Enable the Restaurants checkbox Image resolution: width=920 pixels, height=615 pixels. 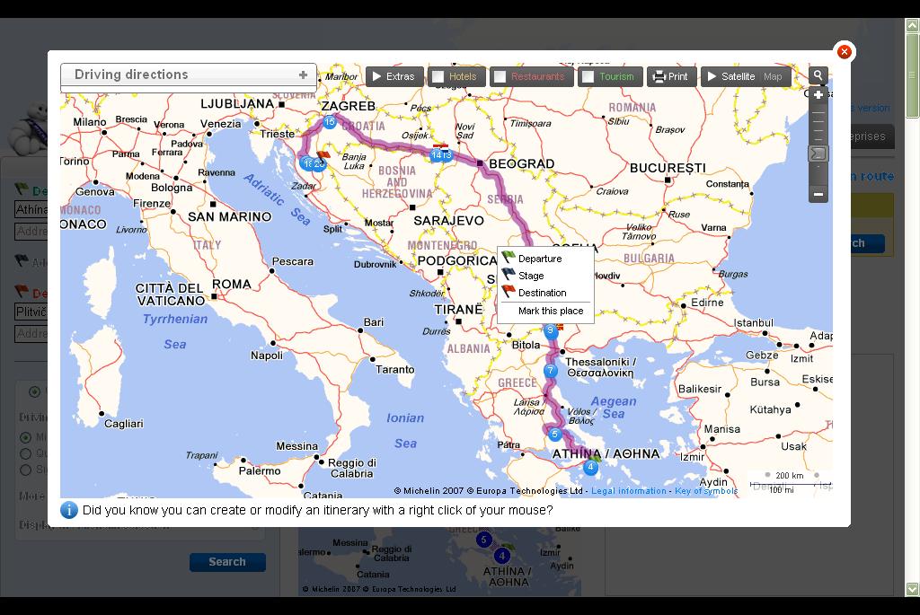(x=500, y=77)
